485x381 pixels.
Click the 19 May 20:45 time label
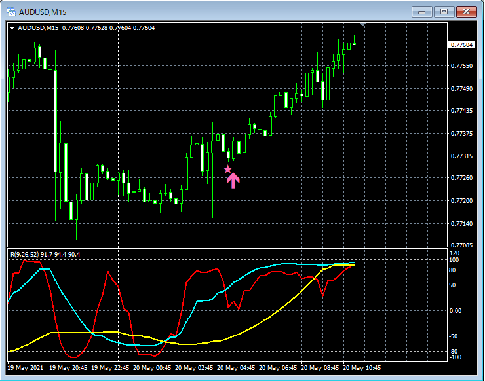(x=68, y=368)
